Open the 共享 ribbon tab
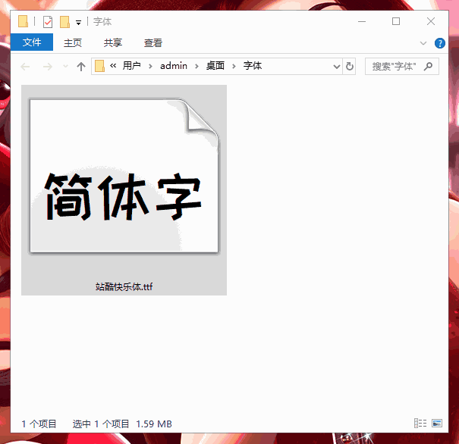459x444 pixels. point(113,43)
